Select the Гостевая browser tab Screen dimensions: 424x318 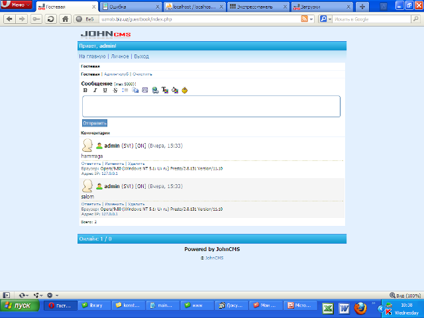click(x=67, y=7)
